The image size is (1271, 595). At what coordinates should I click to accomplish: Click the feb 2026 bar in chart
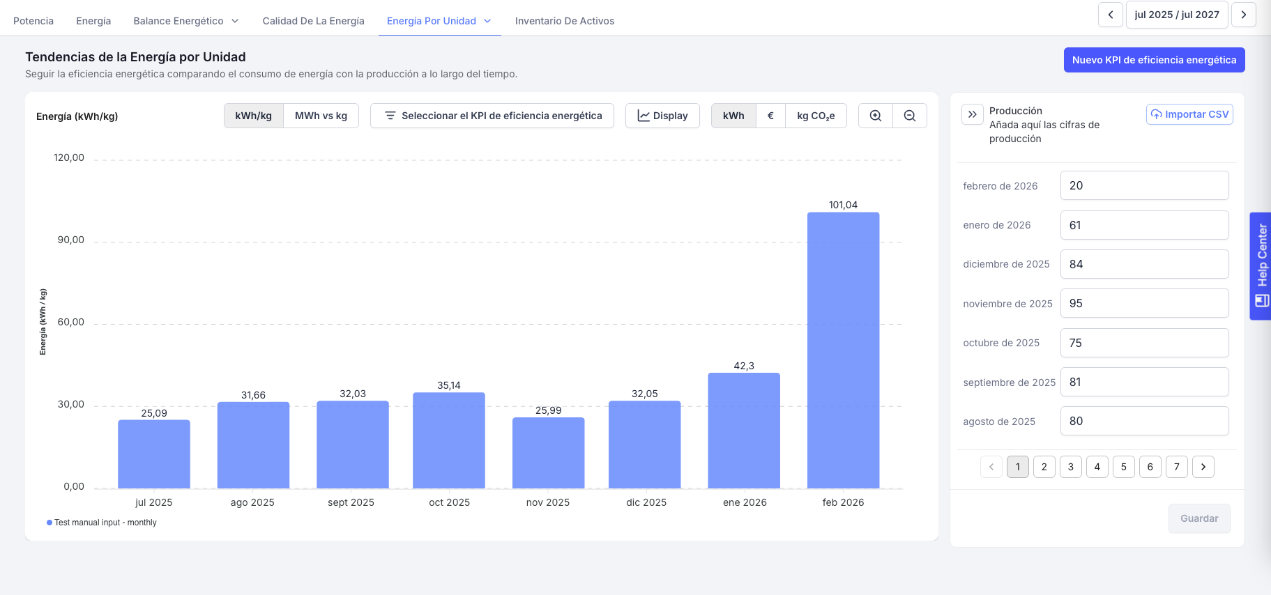(x=843, y=350)
